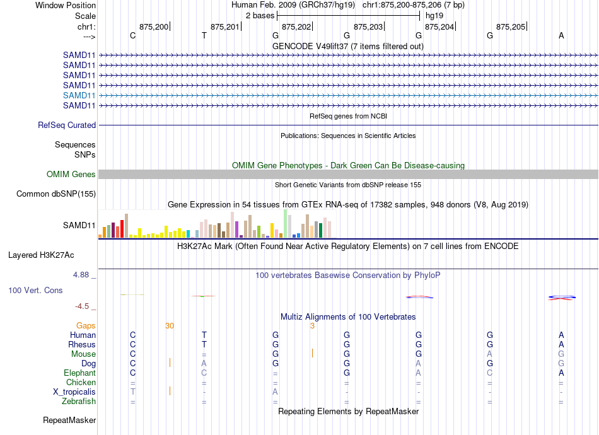This screenshot has height=435, width=599.
Task: Click the purple bar in GTEx chart
Action: (237, 229)
